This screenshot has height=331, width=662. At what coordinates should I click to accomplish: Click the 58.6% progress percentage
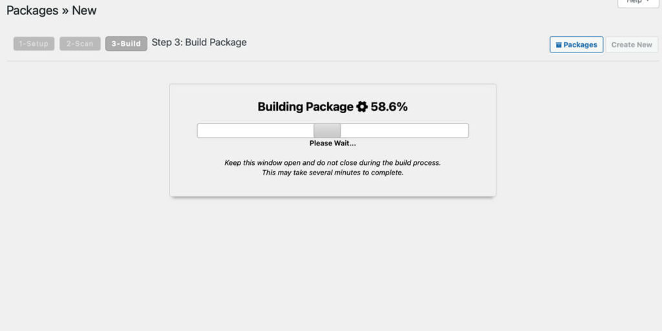[x=389, y=107]
